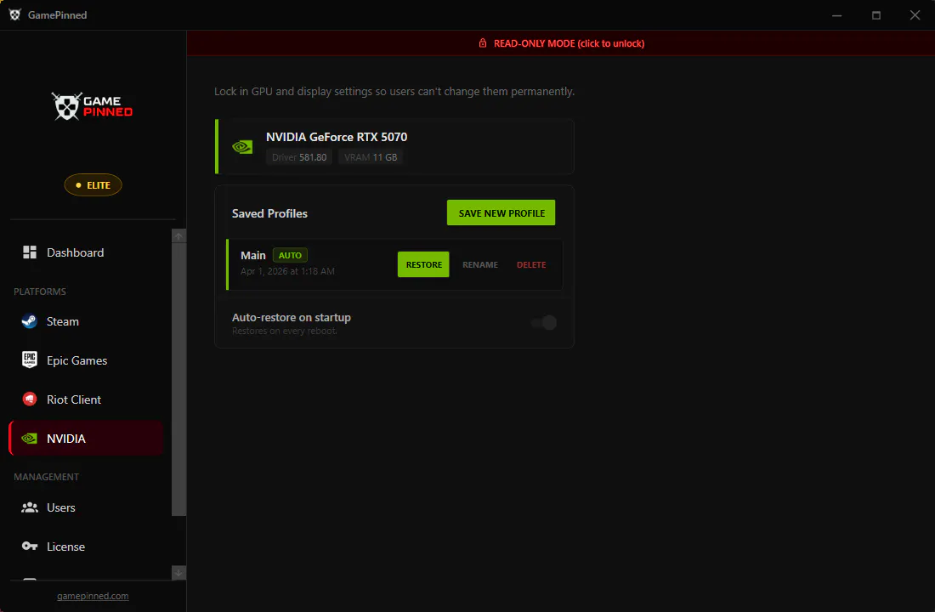This screenshot has height=612, width=935.
Task: Click the Steam logo icon
Action: [29, 321]
